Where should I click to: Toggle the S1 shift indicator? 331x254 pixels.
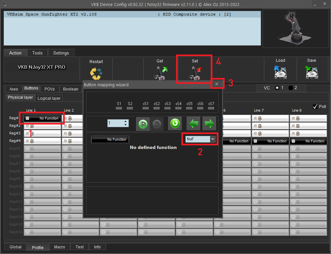pos(119,108)
